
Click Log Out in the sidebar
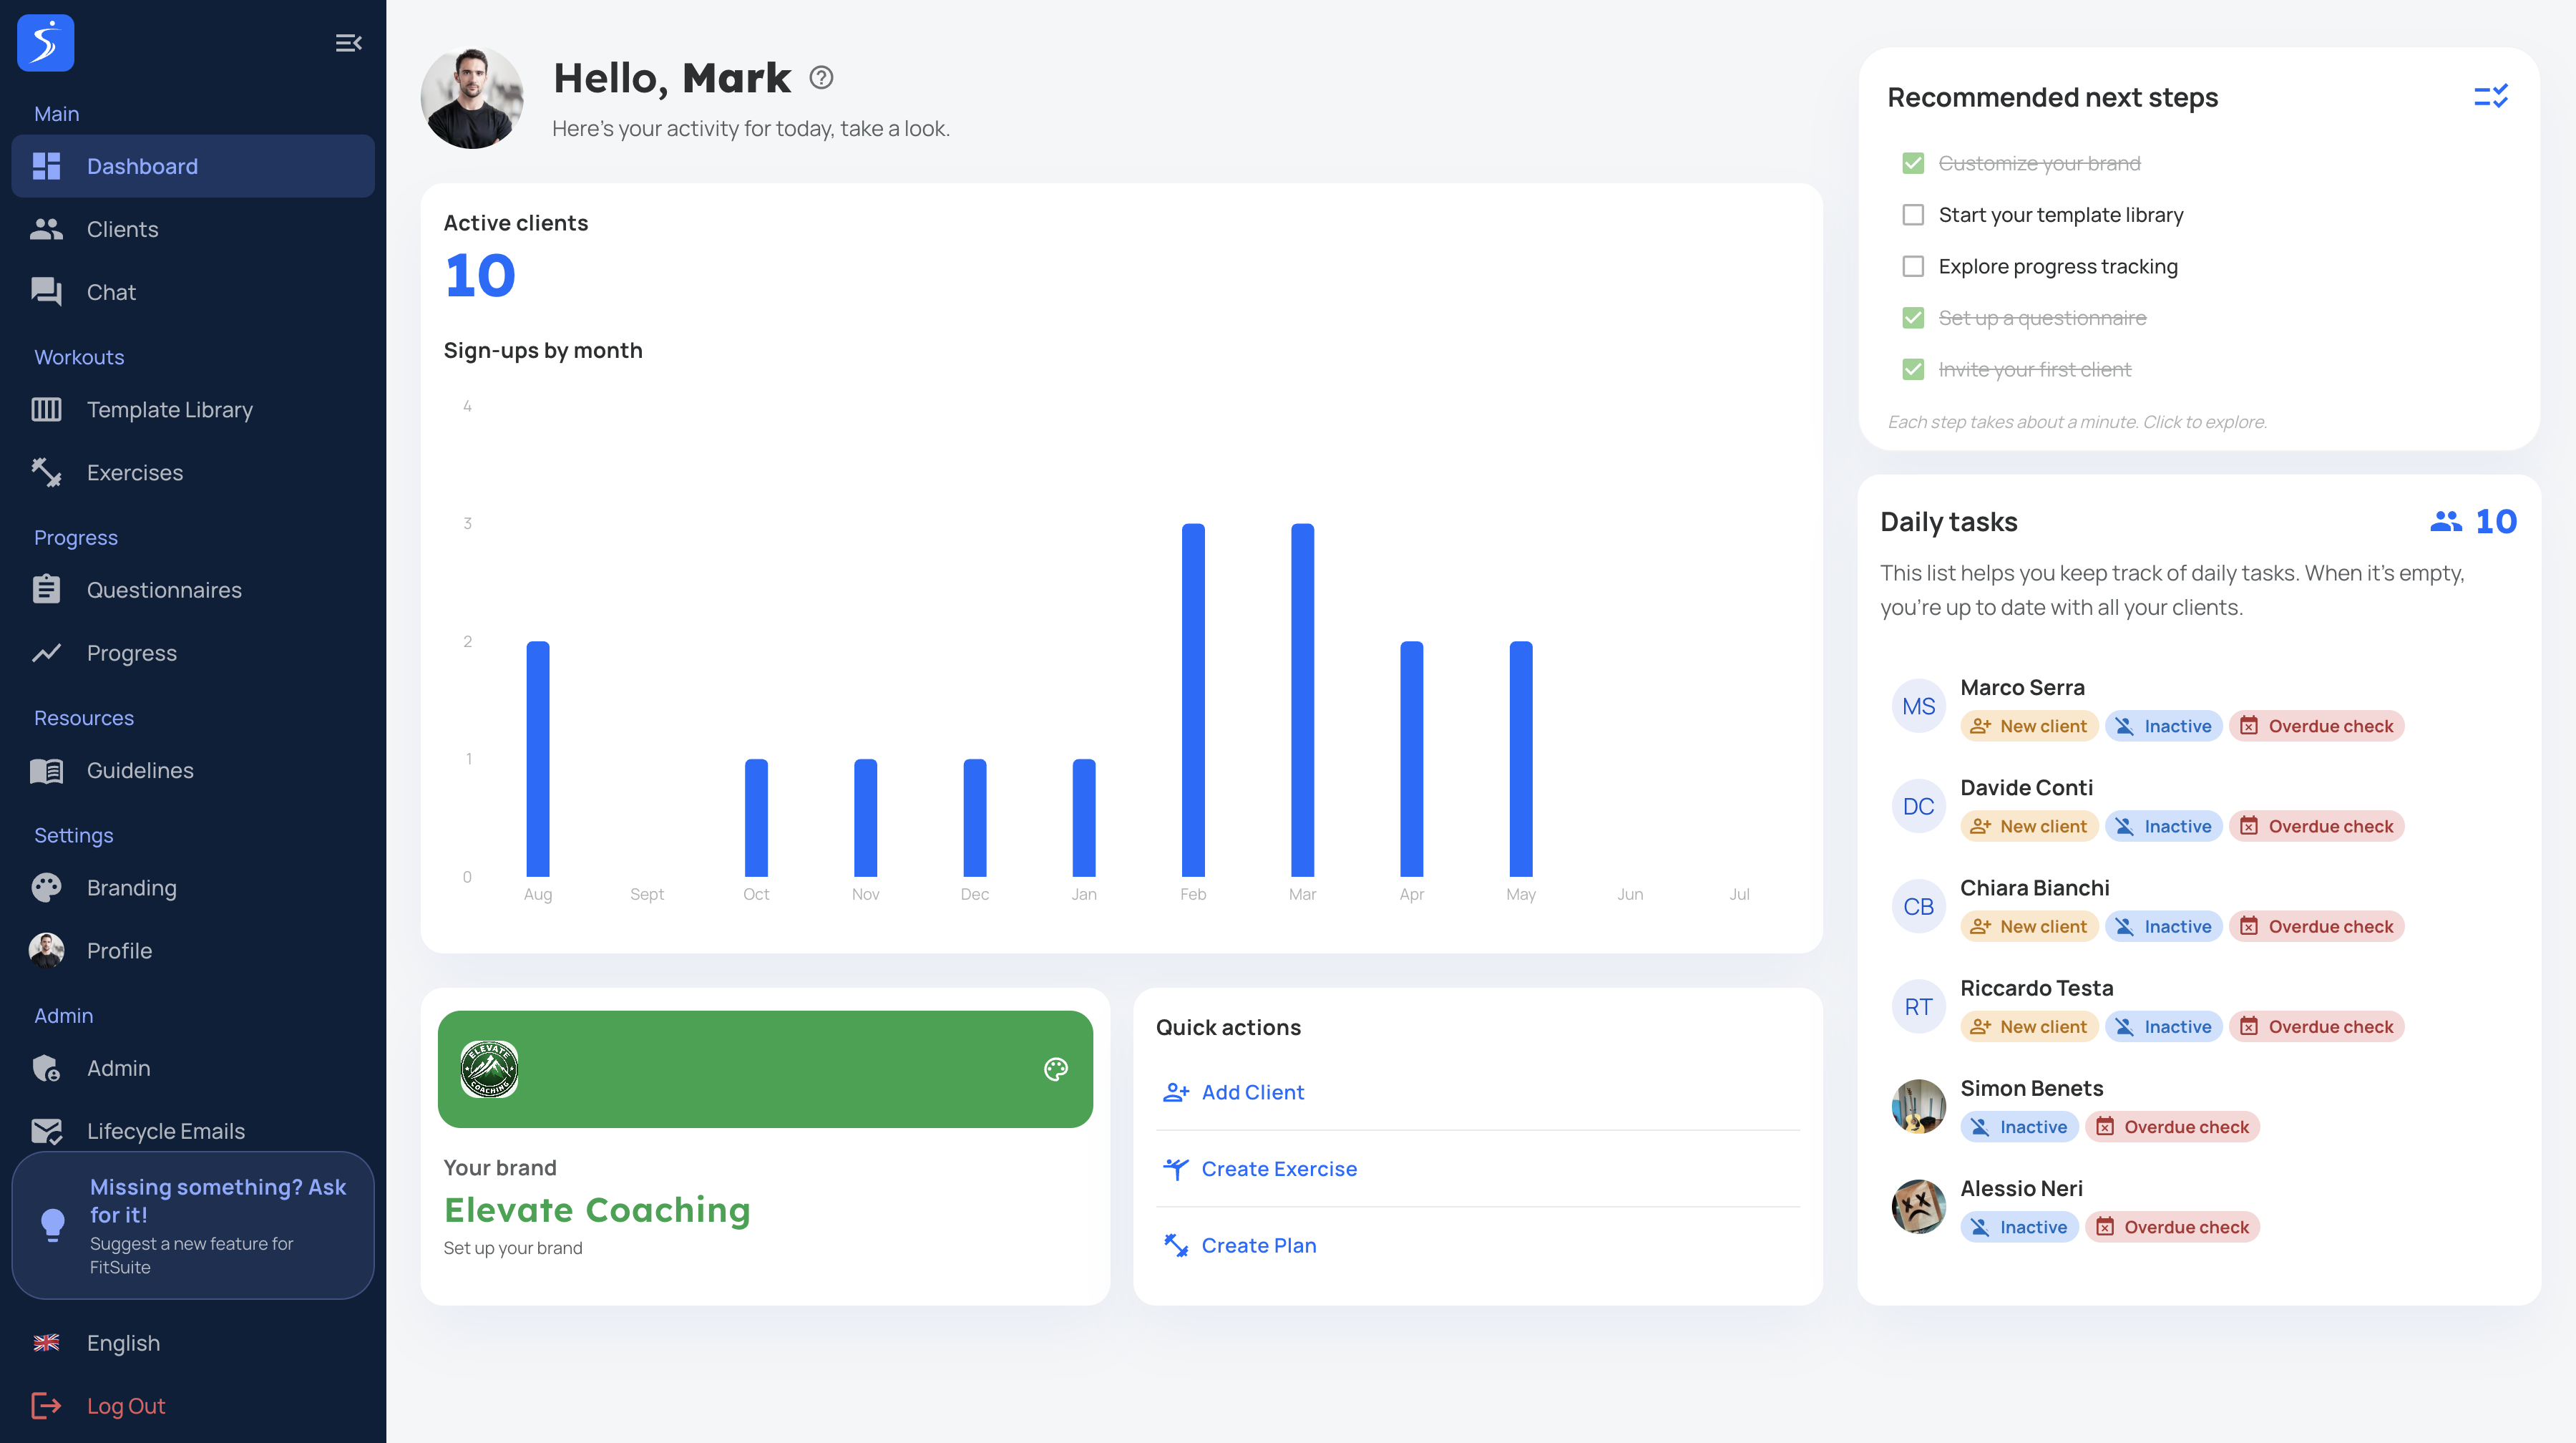point(193,1406)
